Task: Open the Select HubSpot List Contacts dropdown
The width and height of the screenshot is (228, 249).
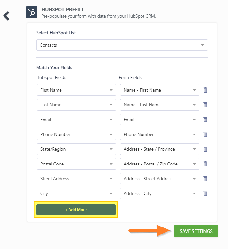Action: (122, 45)
